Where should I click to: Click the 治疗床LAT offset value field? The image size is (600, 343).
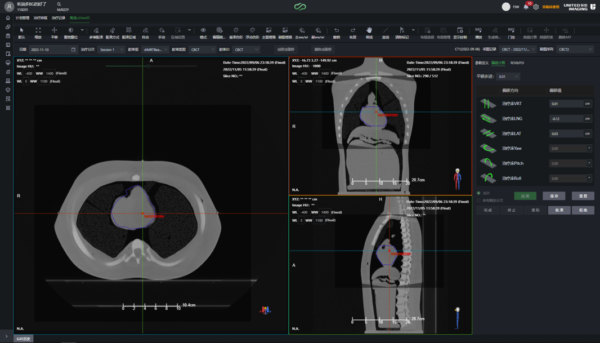tap(566, 133)
